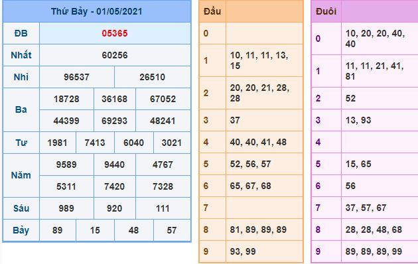Select third prize number 67052

coord(163,99)
